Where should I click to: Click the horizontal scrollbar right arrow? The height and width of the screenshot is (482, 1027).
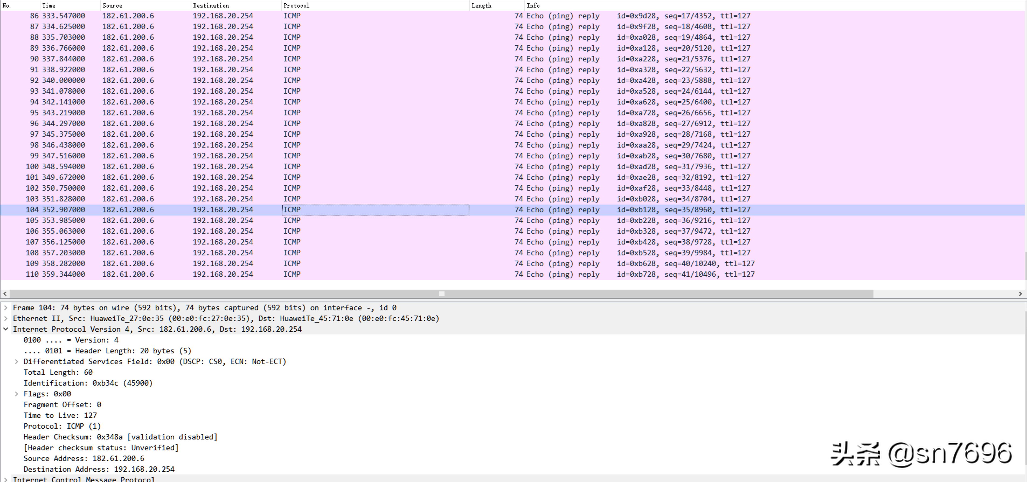pyautogui.click(x=1020, y=294)
